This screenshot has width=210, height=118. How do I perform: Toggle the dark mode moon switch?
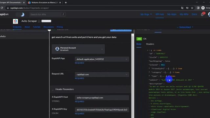[20, 14]
